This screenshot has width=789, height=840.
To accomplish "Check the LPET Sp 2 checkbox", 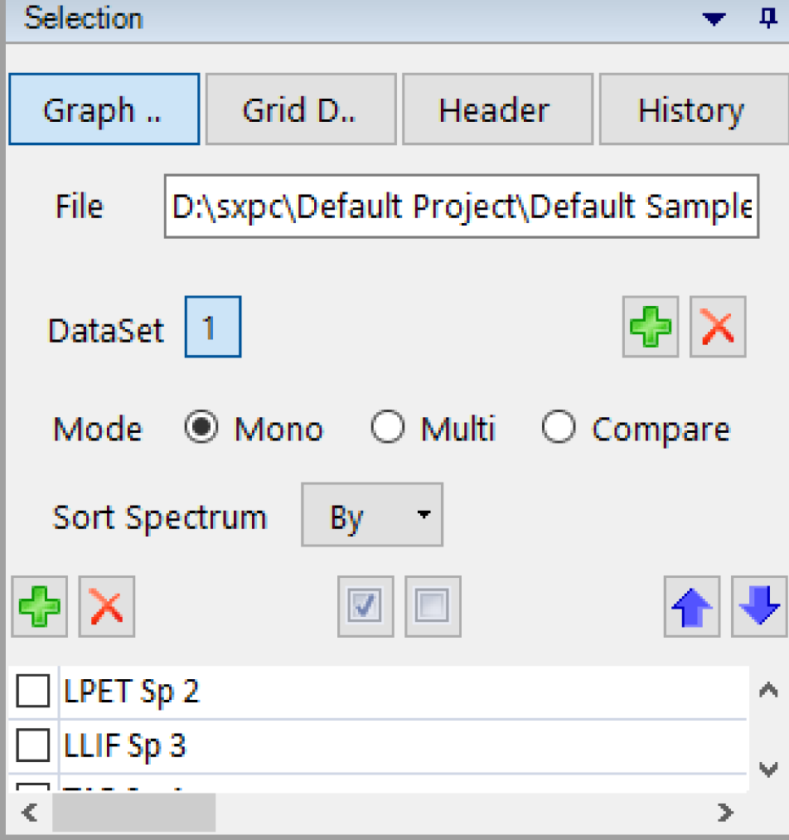I will [33, 692].
